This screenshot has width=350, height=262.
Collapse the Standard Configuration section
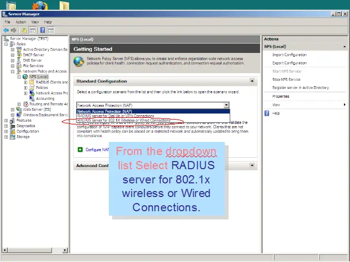252,81
